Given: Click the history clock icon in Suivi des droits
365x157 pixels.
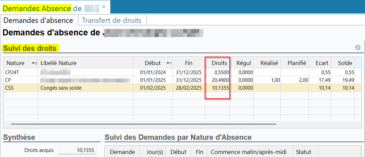Looking at the screenshot, I should click(358, 48).
